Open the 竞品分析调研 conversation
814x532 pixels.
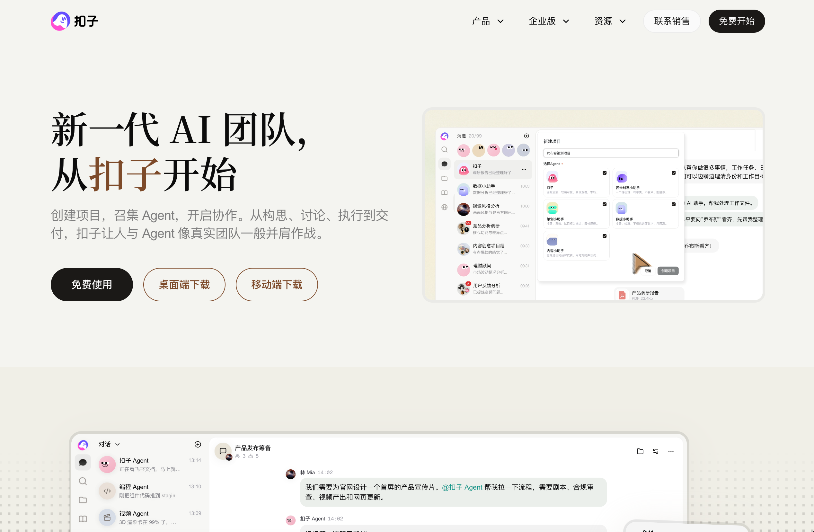[x=493, y=229]
